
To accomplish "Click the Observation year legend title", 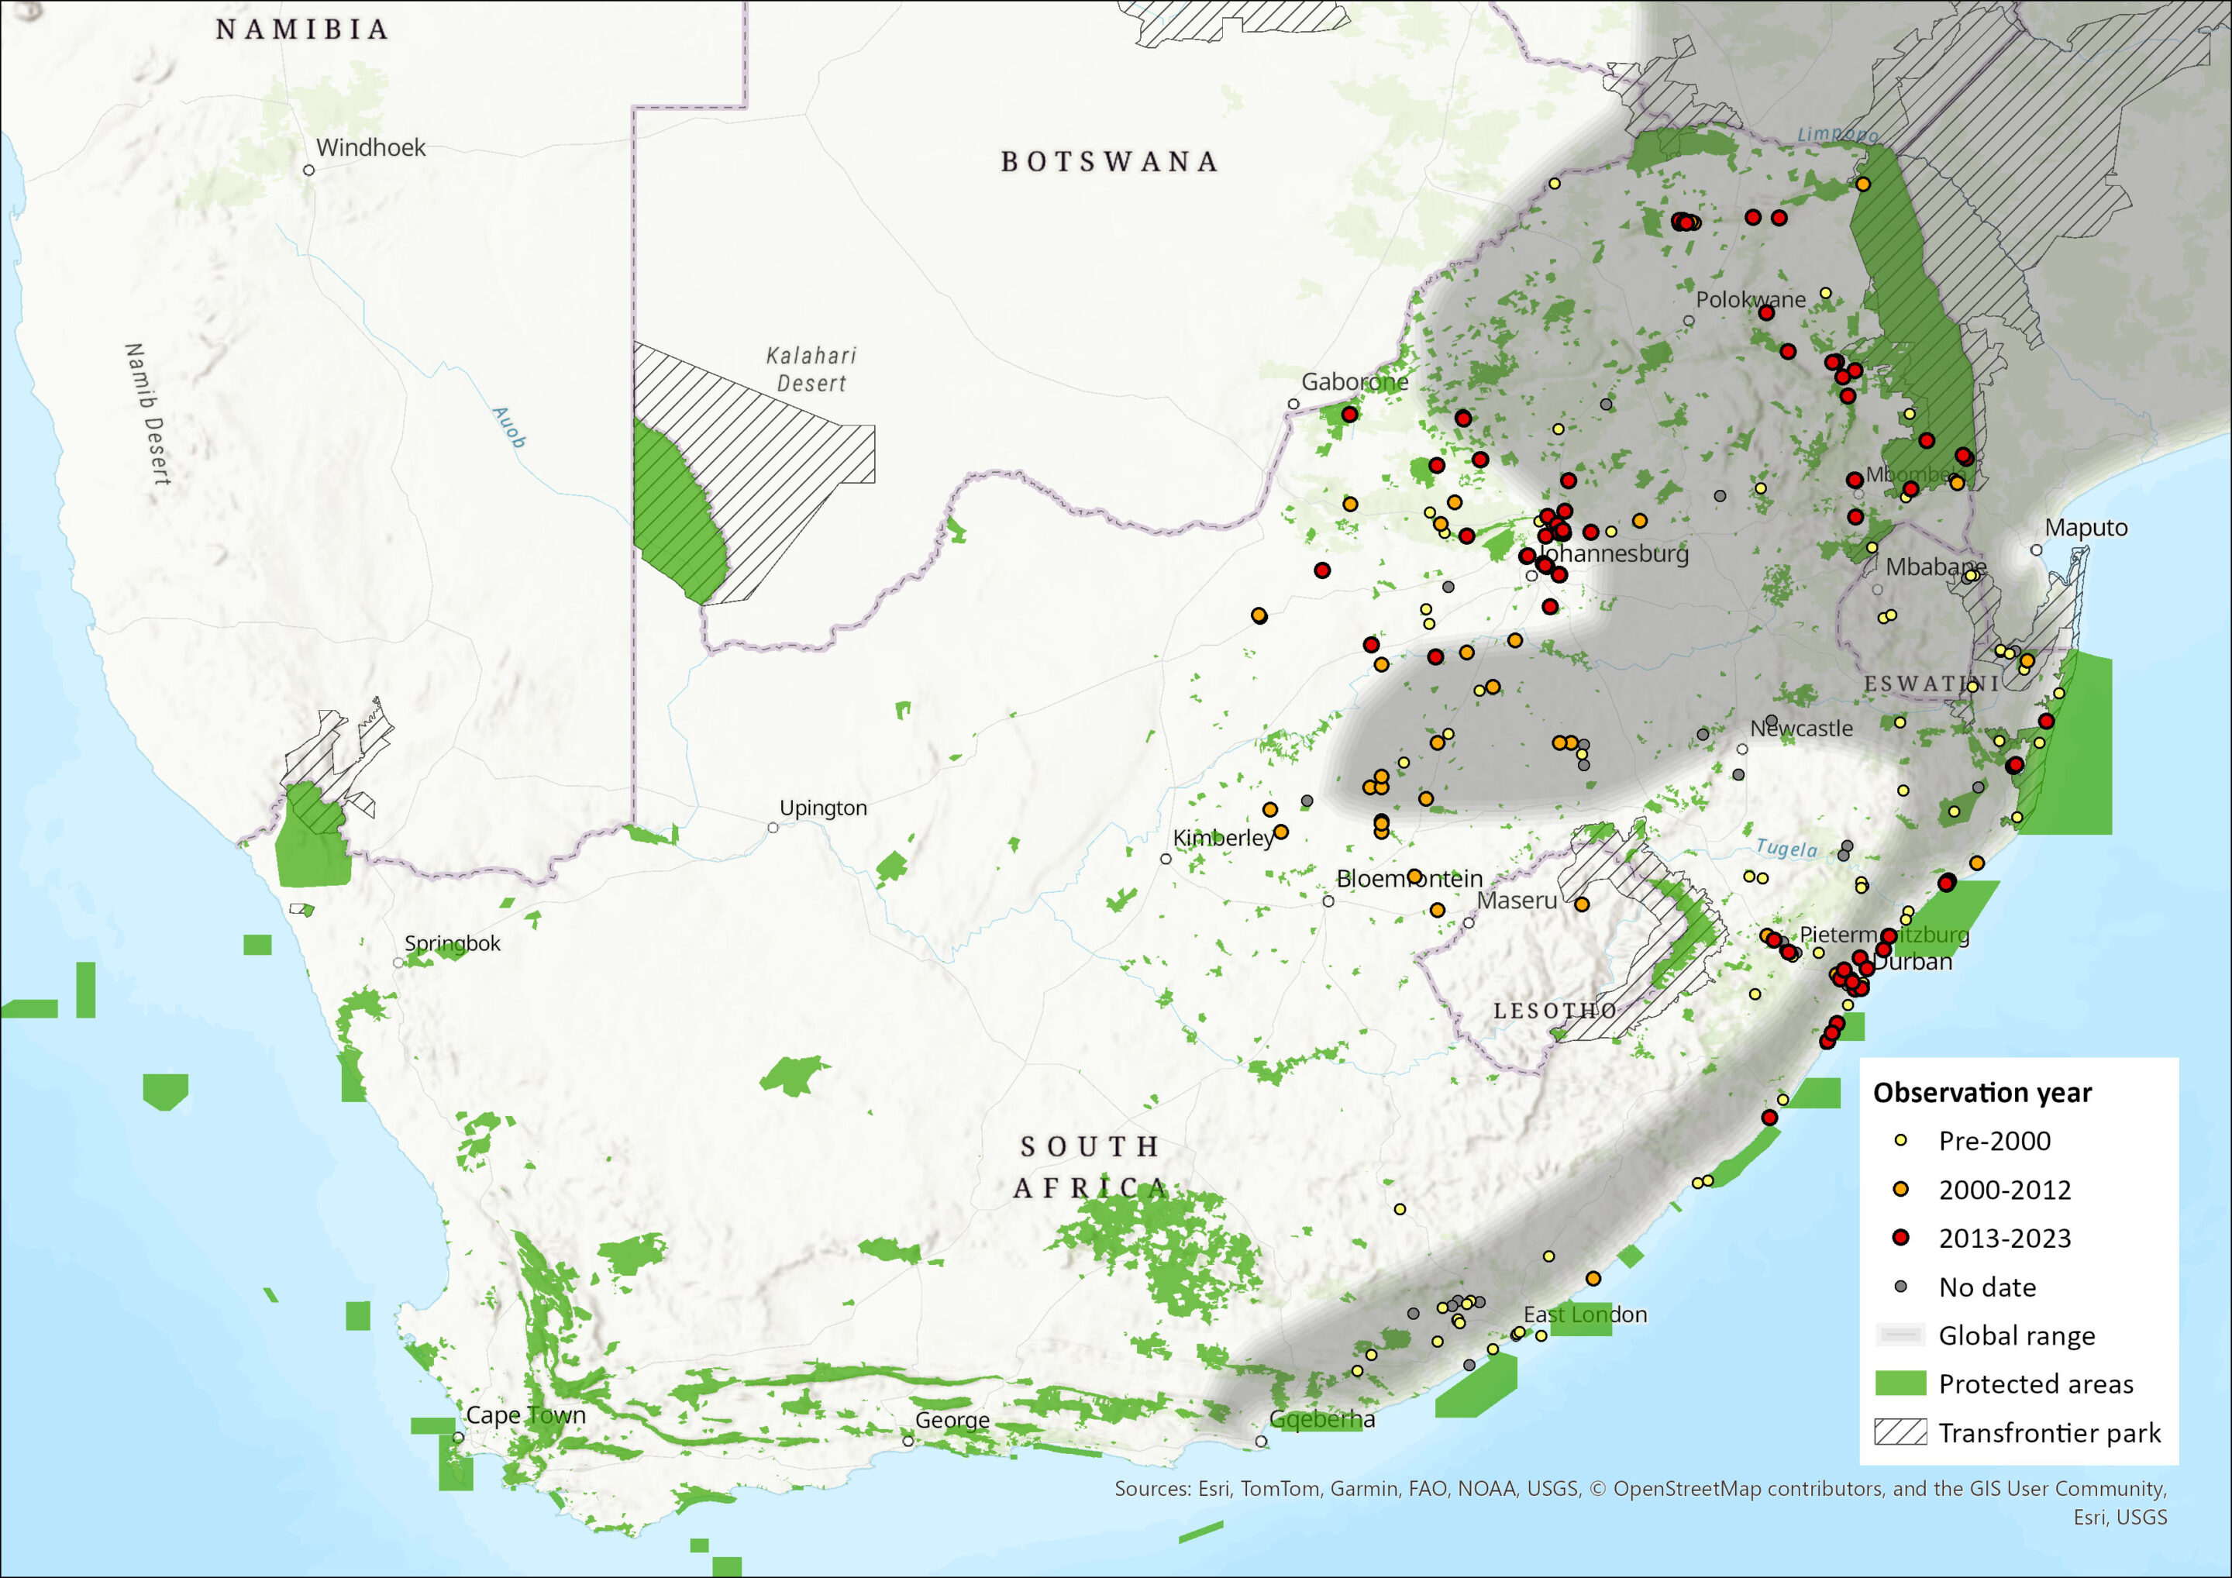I will click(1982, 1093).
